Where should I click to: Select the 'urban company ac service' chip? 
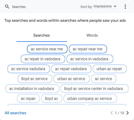(90, 99)
